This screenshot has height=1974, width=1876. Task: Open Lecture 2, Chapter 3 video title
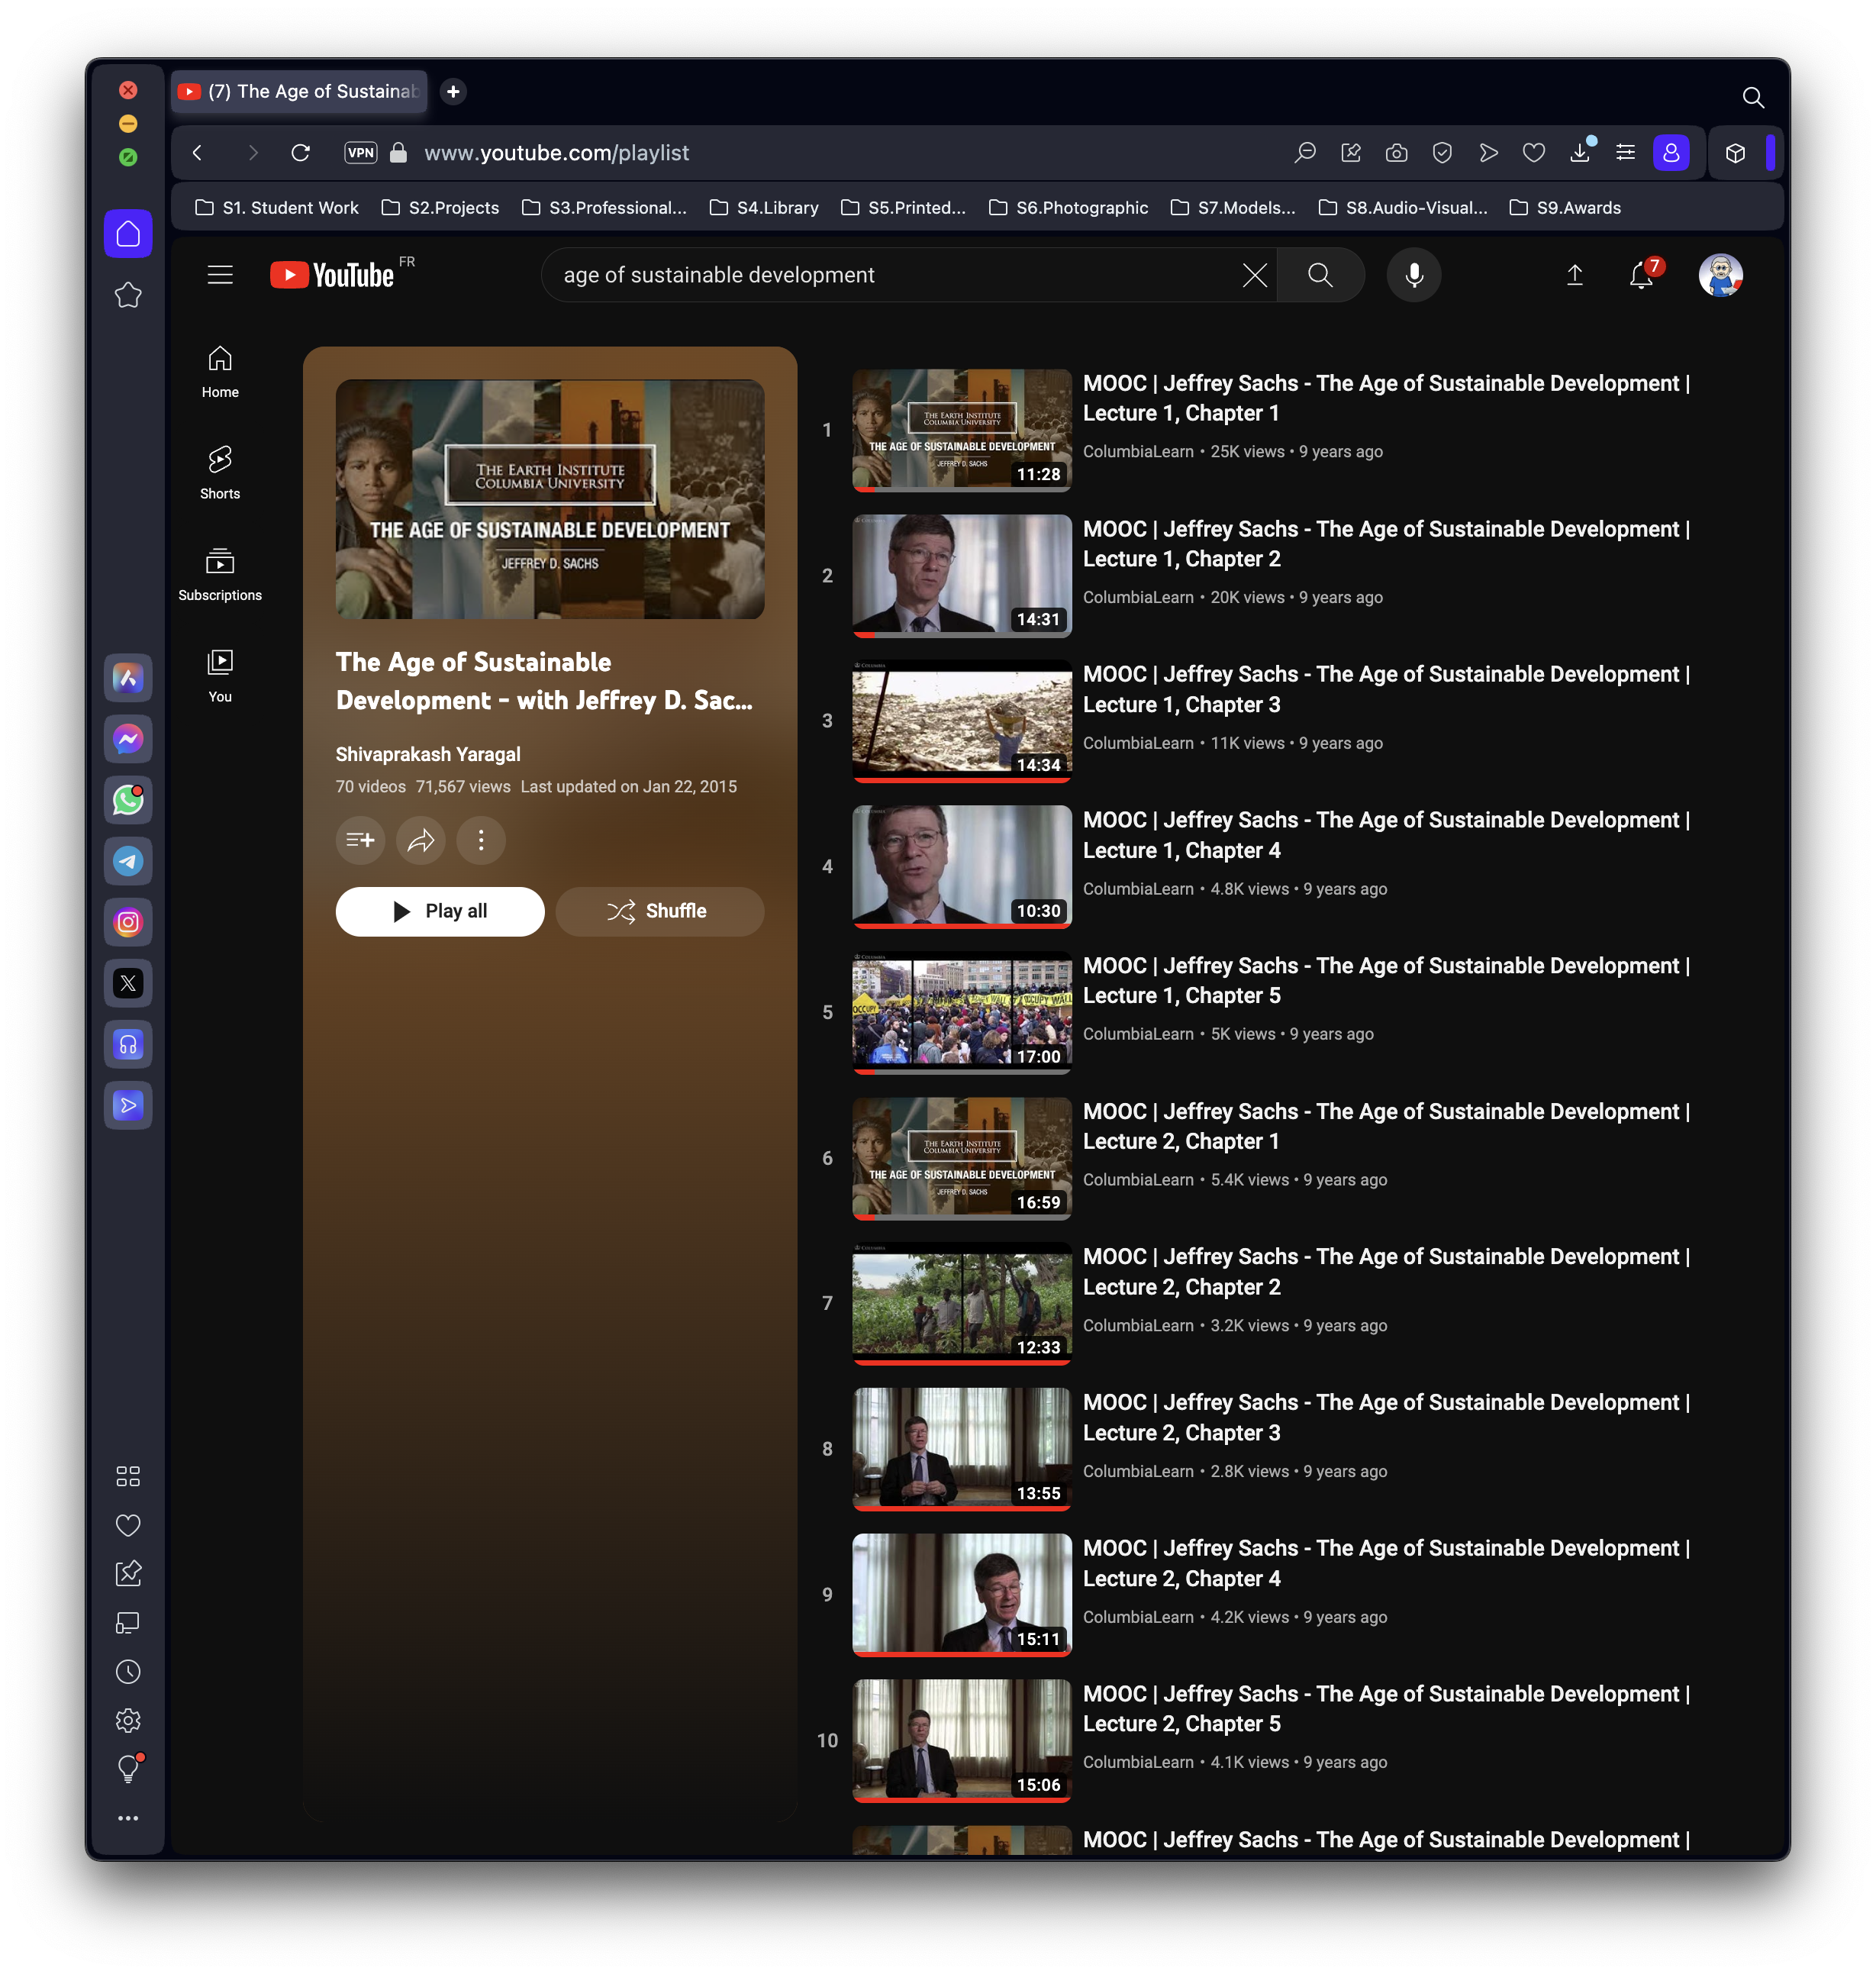coord(1386,1417)
